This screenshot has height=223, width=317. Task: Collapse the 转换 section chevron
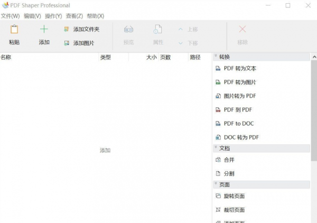(x=216, y=56)
